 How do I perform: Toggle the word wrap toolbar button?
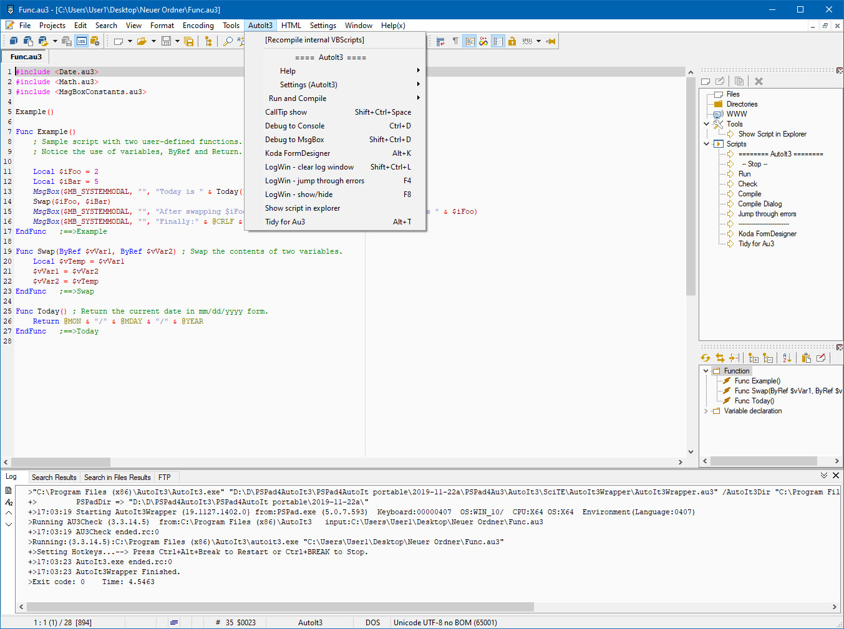click(x=440, y=41)
